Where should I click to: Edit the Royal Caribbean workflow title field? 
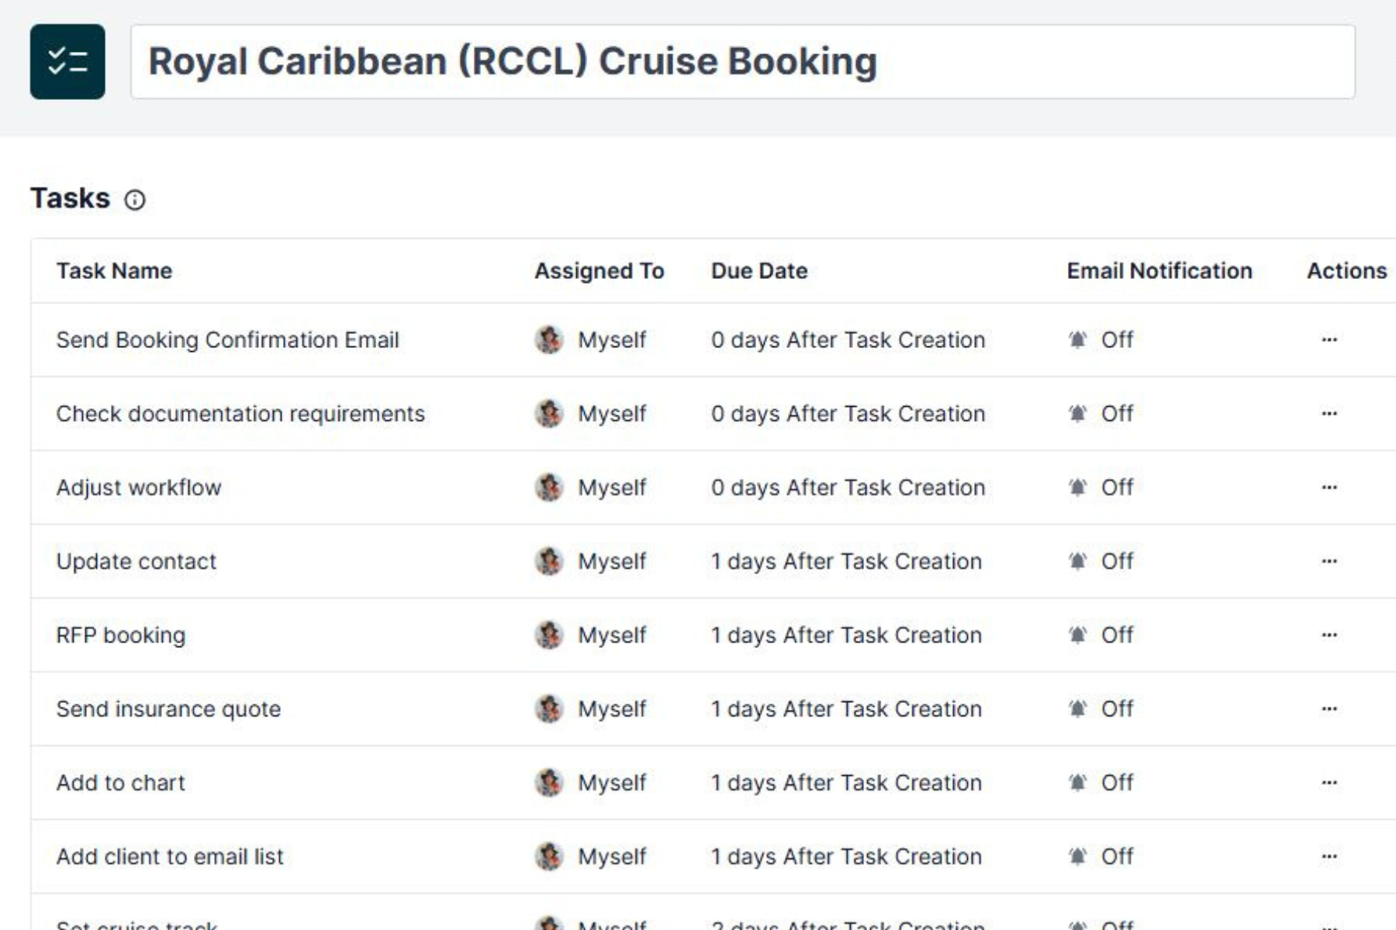coord(742,62)
